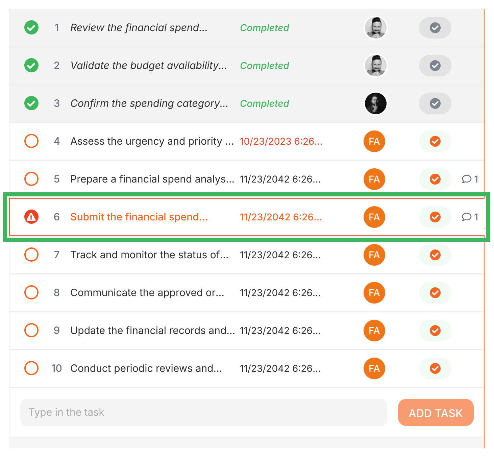Select the FA badge on task 8
This screenshot has height=457, width=494.
(x=374, y=293)
